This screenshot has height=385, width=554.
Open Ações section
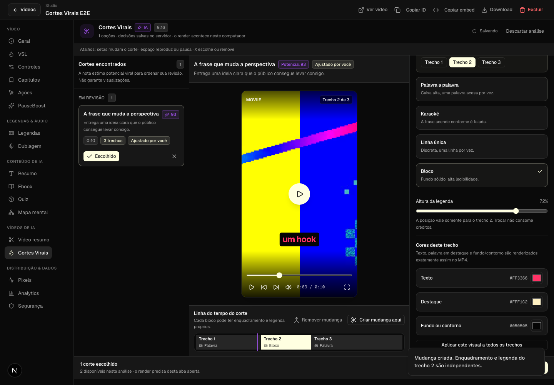click(25, 93)
